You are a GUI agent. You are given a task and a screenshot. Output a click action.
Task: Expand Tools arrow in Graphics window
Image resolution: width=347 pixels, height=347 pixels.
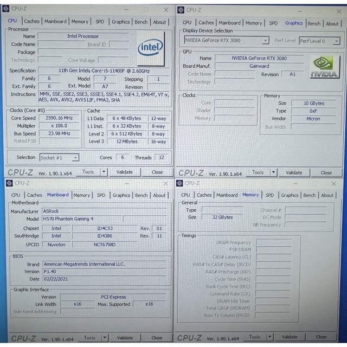(273, 172)
